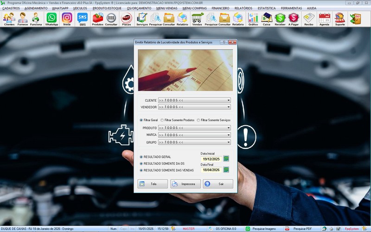Click the Tela button

tap(153, 184)
